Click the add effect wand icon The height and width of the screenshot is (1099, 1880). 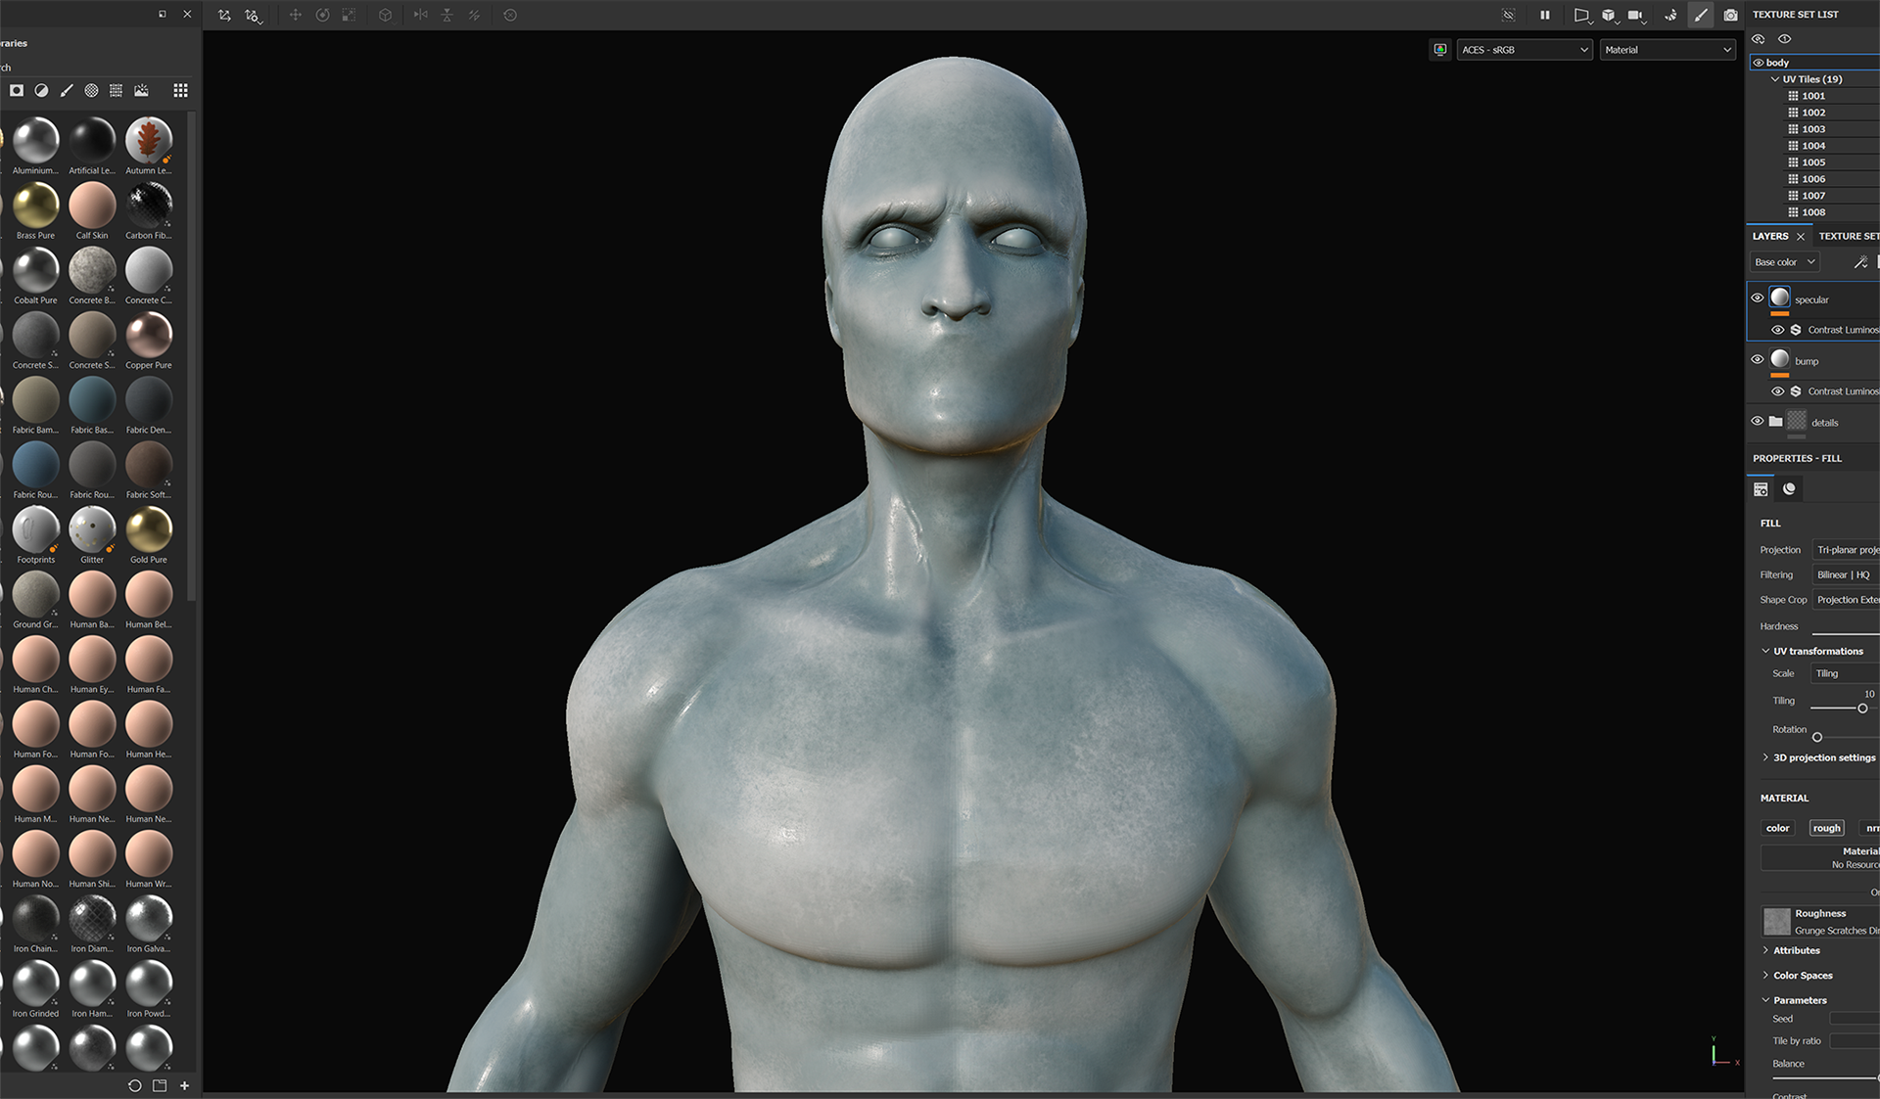pos(1860,262)
